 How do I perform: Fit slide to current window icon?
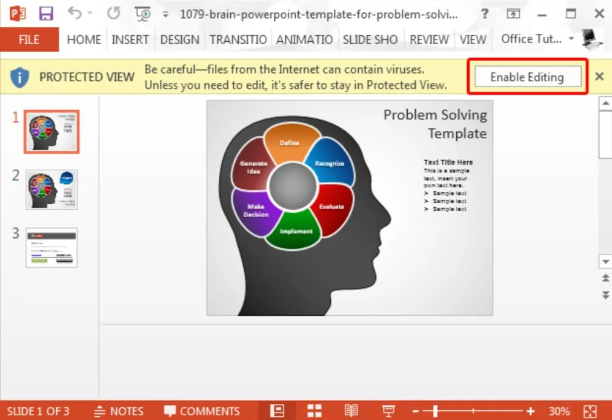590,412
